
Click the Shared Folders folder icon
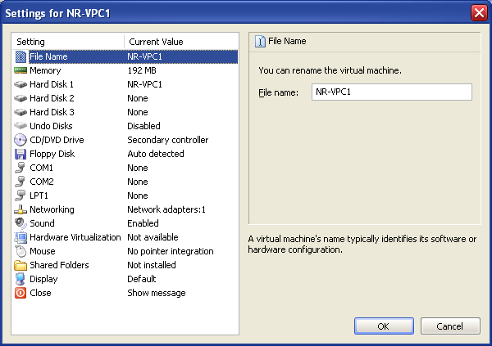click(20, 265)
